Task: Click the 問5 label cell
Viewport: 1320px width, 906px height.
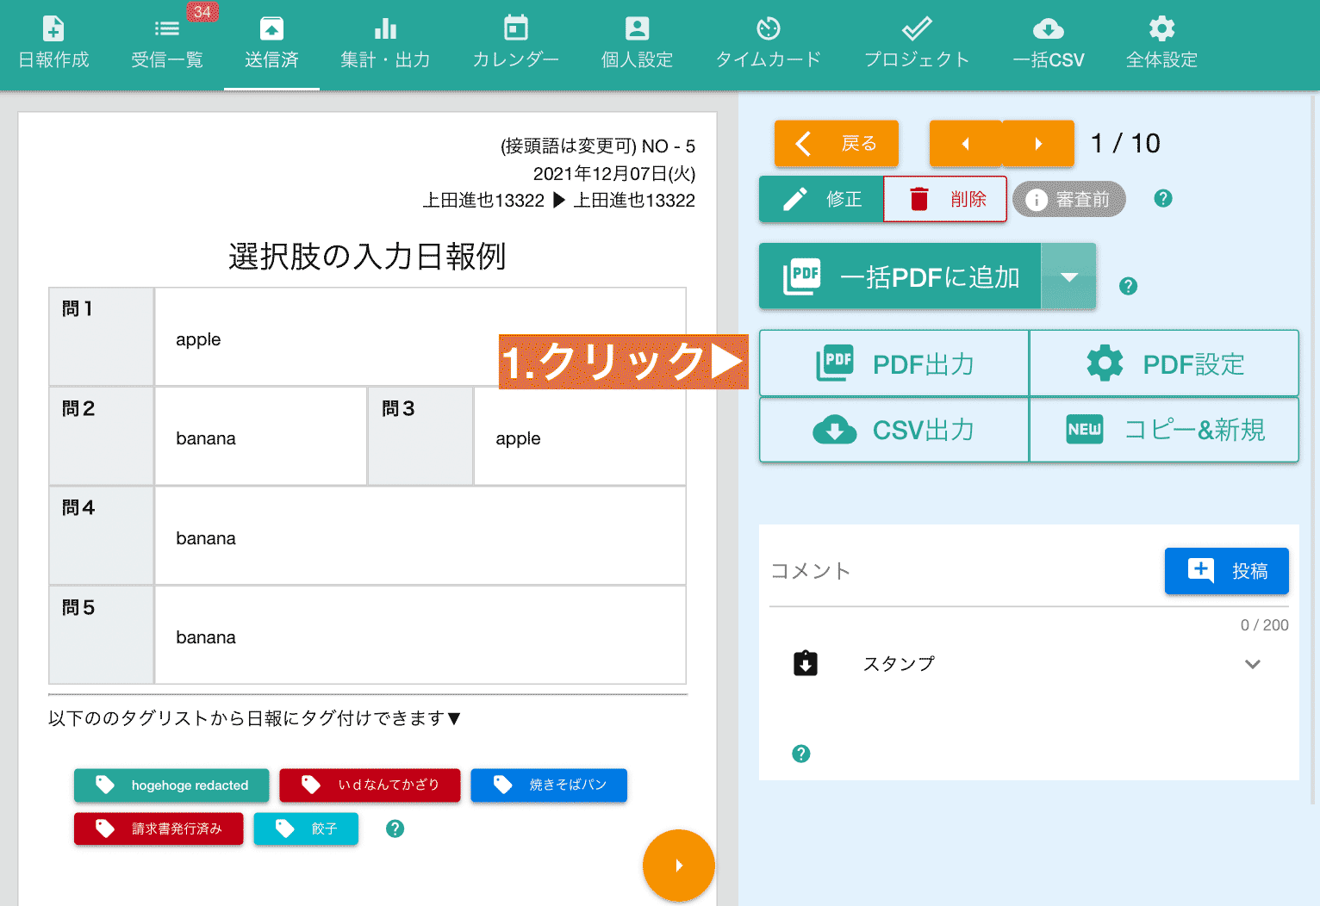Action: coord(102,635)
